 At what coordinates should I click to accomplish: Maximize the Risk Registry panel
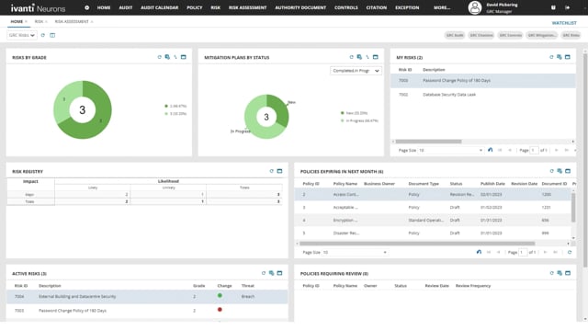279,171
